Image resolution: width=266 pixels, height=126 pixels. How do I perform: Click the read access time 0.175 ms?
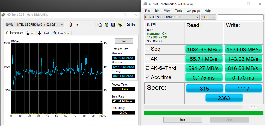tap(204, 78)
